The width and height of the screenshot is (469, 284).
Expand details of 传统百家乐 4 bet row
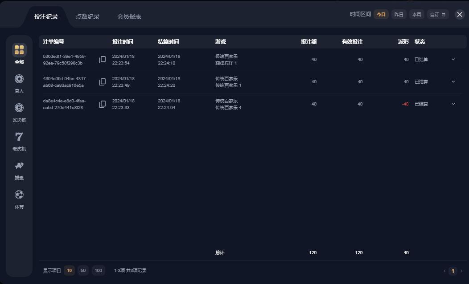453,104
